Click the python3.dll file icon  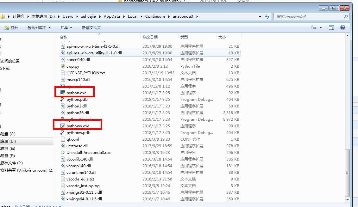63,106
